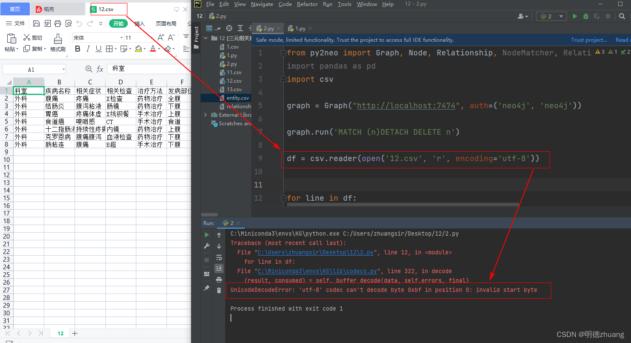Start debugging with the bug icon
The width and height of the screenshot is (631, 343).
(586, 16)
